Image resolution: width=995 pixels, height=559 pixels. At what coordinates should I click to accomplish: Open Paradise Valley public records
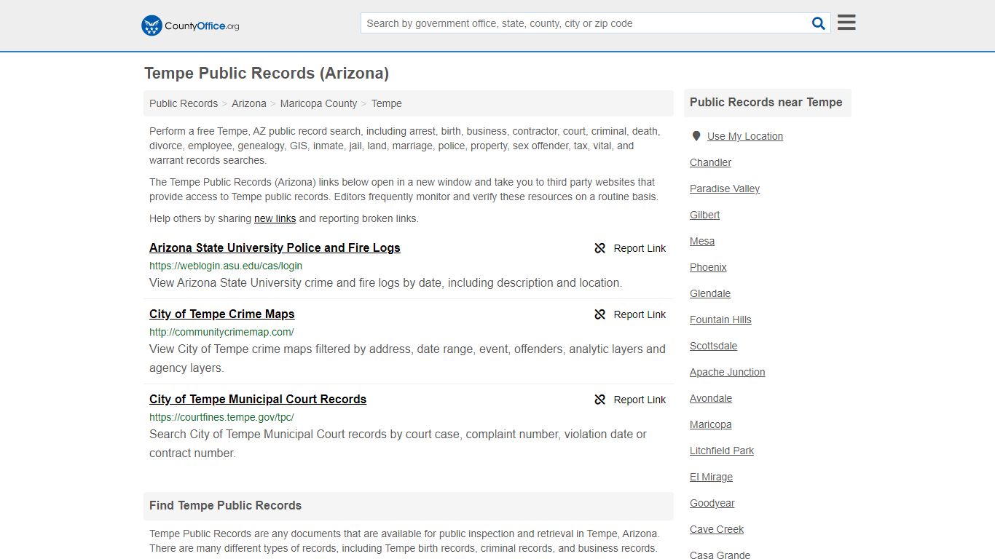click(x=725, y=189)
